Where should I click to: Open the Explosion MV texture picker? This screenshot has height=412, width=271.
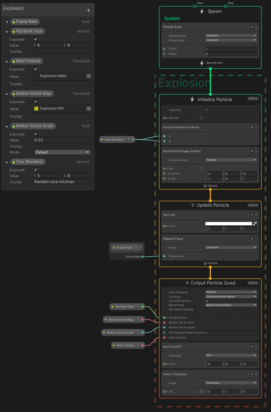88,108
